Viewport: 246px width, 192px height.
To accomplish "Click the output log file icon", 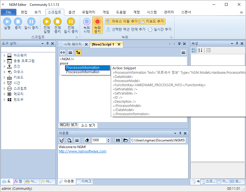I will click(69, 140).
